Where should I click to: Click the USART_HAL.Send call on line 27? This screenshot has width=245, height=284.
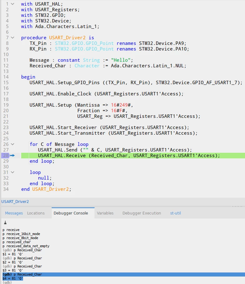point(58,150)
